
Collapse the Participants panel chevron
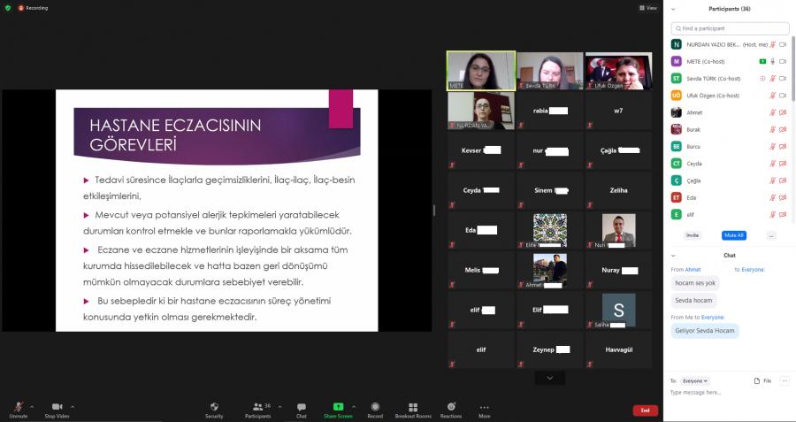coord(674,9)
